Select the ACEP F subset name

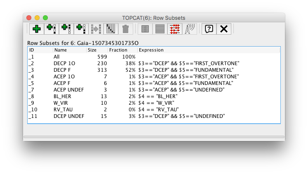[x=62, y=83]
